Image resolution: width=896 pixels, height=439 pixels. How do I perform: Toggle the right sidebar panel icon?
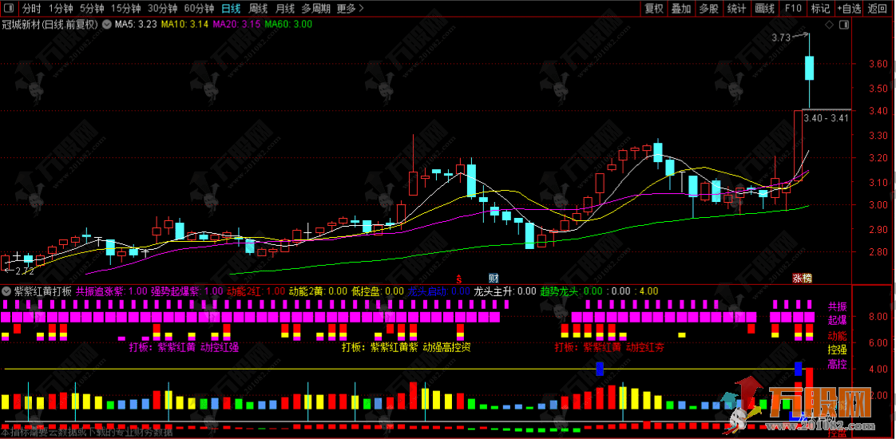842,25
